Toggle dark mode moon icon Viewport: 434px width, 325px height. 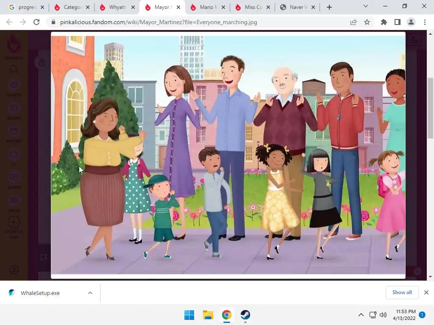pos(415,40)
